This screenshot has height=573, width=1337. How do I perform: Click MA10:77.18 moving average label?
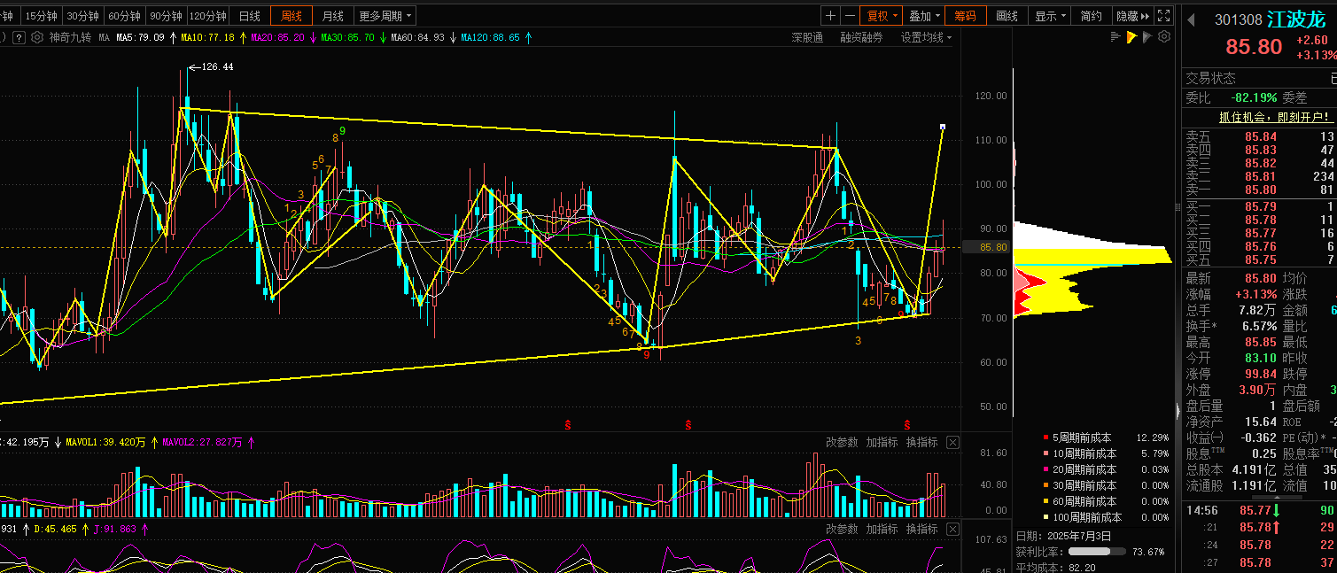pos(208,37)
